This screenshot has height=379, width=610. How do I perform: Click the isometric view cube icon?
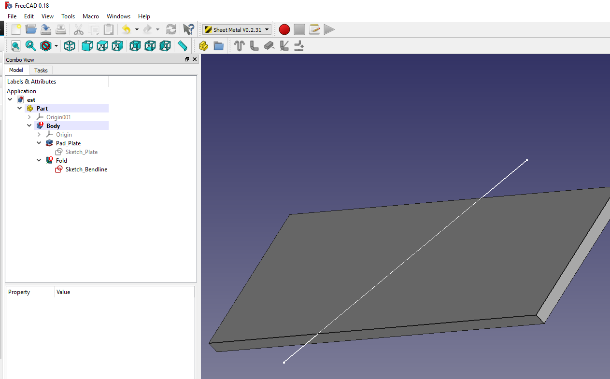pos(70,45)
